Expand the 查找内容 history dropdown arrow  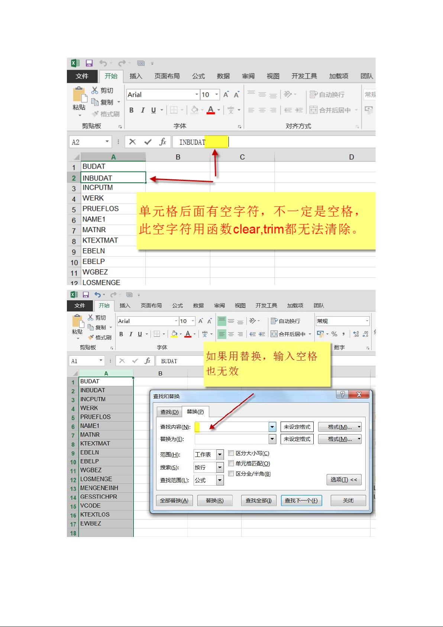pos(272,427)
